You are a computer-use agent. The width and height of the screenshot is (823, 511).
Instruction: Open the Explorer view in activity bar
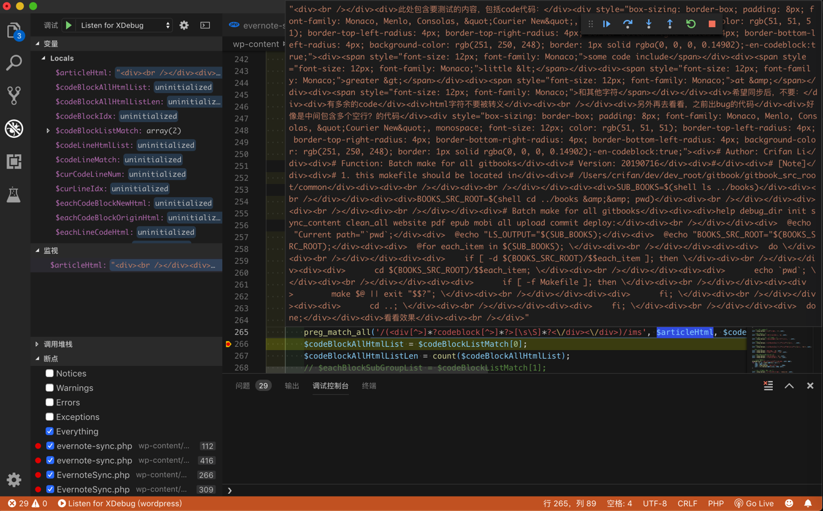tap(14, 31)
